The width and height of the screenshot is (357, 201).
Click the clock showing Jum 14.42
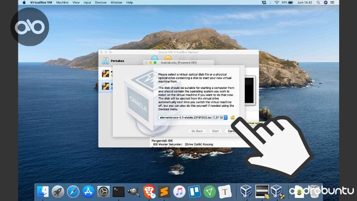(x=305, y=3)
